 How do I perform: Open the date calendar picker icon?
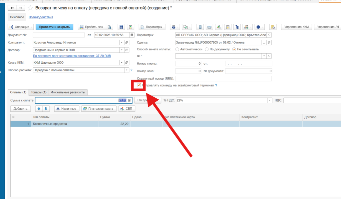click(132, 35)
